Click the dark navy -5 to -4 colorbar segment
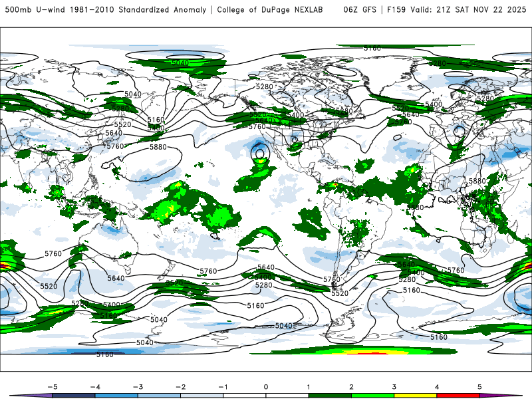The height and width of the screenshot is (399, 532). (74, 396)
